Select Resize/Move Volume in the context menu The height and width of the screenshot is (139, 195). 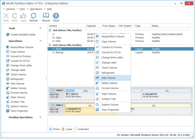[113, 37]
